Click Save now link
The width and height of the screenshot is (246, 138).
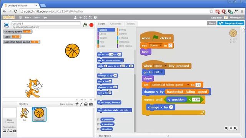tap(216, 18)
